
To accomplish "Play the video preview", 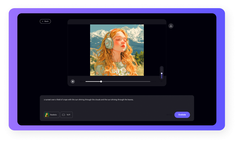I will click(x=73, y=82).
